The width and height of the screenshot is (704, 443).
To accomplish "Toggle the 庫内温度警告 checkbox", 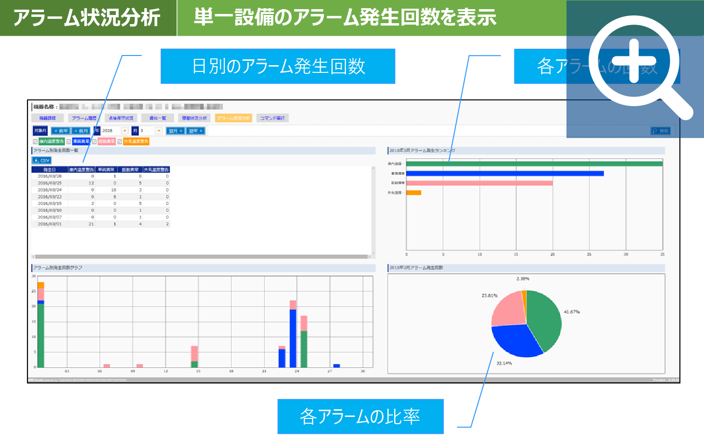I will click(35, 141).
